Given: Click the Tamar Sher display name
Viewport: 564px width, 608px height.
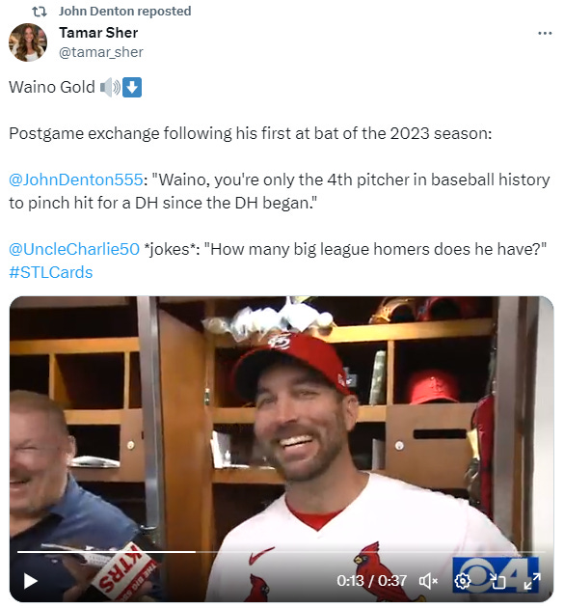Looking at the screenshot, I should click(98, 33).
